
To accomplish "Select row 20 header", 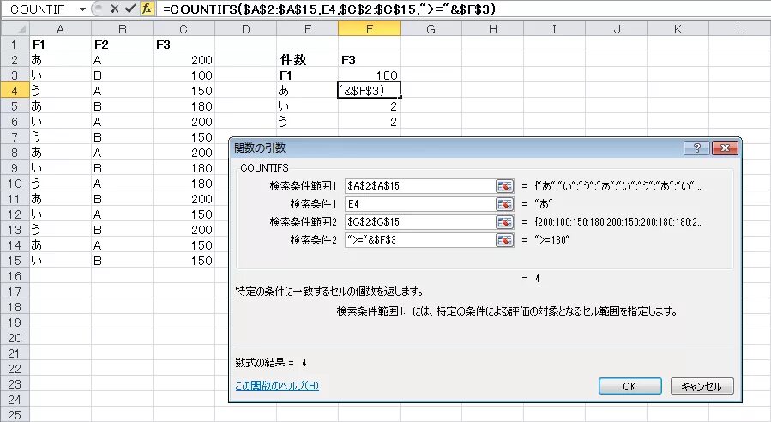I will 15,338.
